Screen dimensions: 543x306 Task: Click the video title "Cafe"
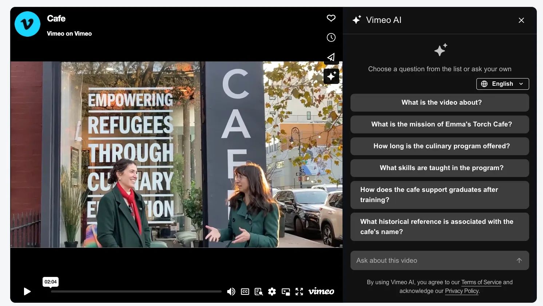coord(56,19)
